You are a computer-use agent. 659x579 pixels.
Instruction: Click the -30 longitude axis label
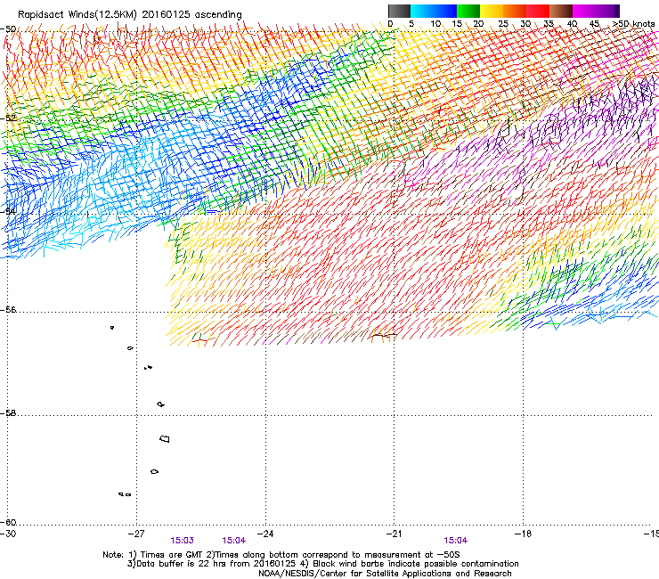(8, 534)
